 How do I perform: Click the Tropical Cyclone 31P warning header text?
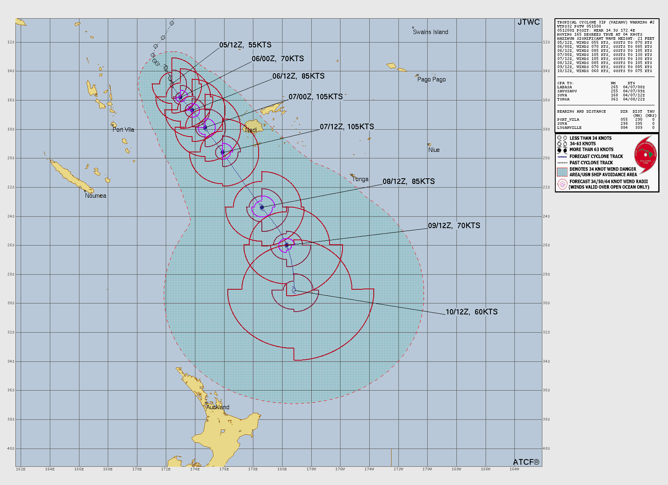coord(606,22)
